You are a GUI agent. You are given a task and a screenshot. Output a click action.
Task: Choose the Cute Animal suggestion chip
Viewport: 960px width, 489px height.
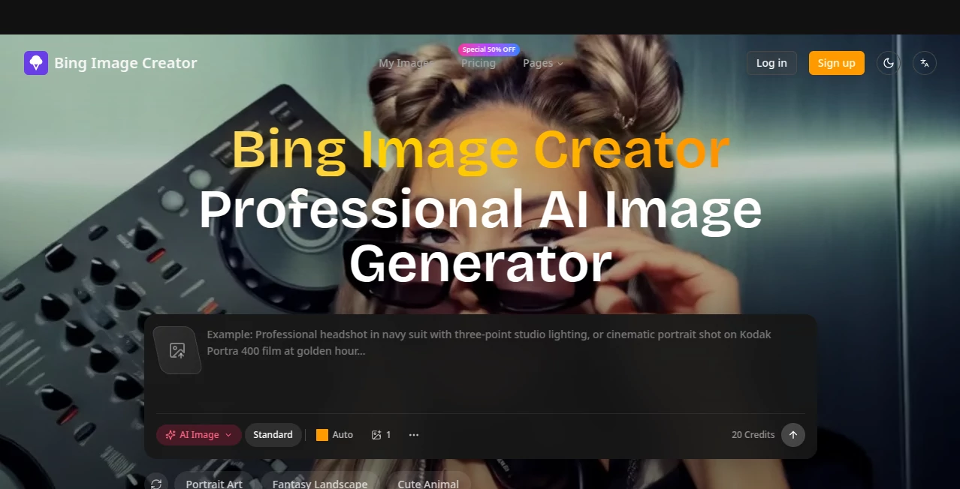click(428, 483)
